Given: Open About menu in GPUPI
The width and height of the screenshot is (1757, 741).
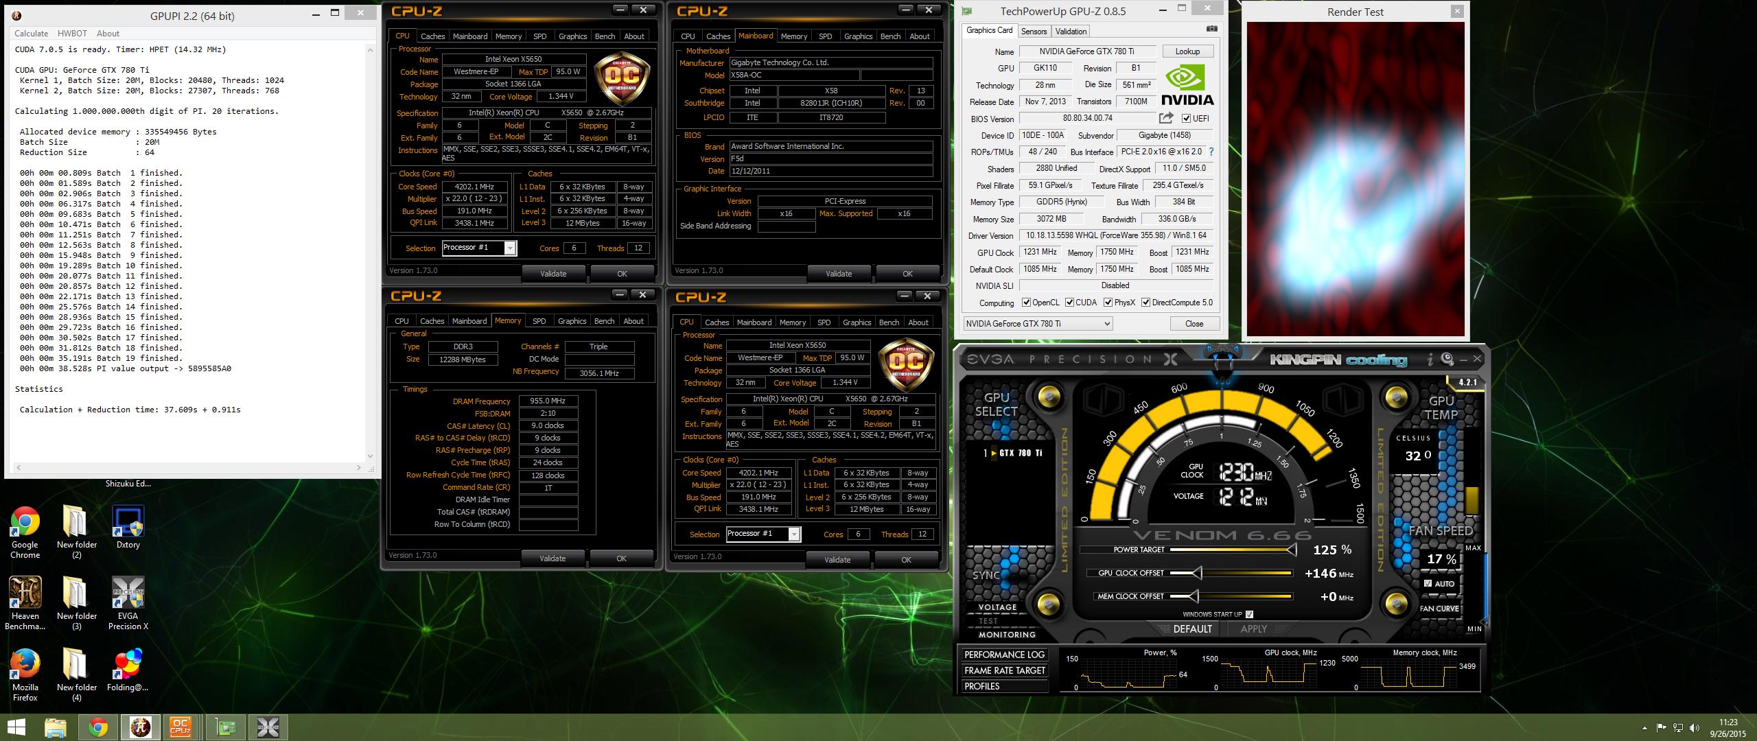Looking at the screenshot, I should [x=108, y=33].
